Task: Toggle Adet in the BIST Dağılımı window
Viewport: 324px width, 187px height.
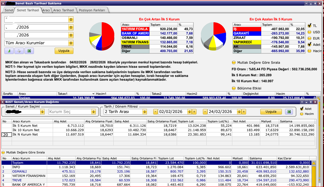Action: (x=302, y=109)
